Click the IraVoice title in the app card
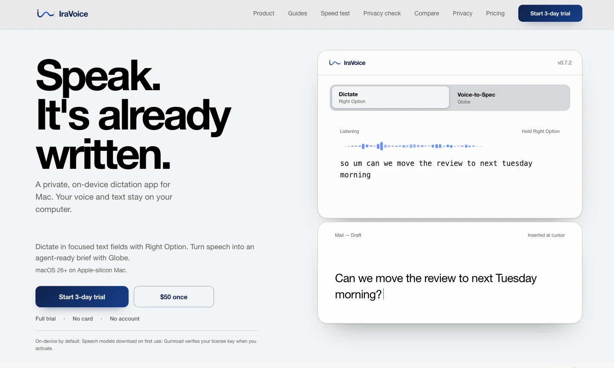Image resolution: width=614 pixels, height=368 pixels. coord(355,63)
